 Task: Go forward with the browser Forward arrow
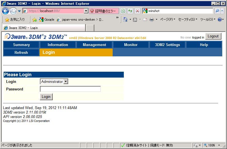[x=13, y=11]
